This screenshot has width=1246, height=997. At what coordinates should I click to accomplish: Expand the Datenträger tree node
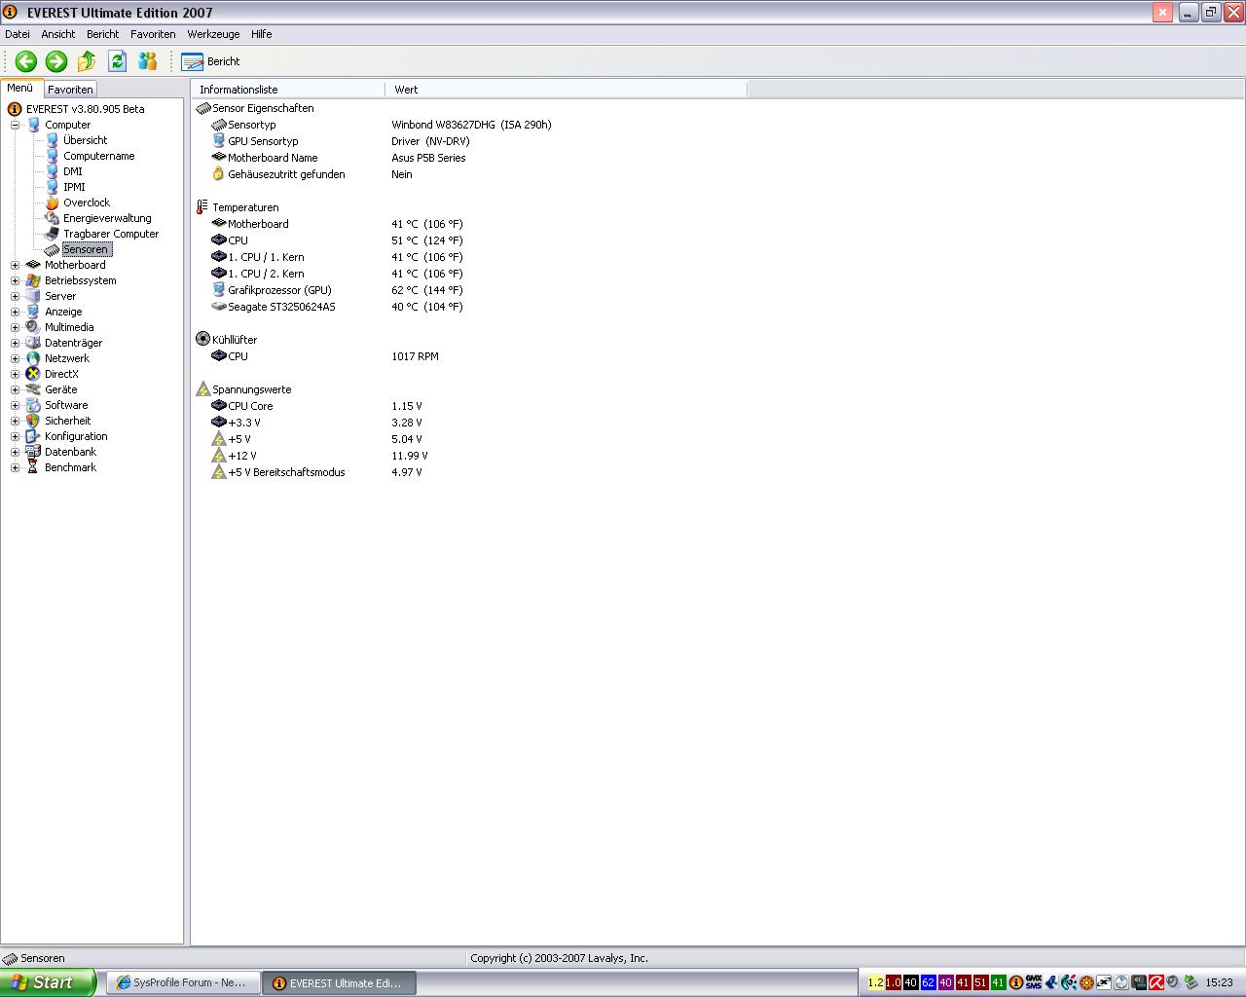[15, 343]
